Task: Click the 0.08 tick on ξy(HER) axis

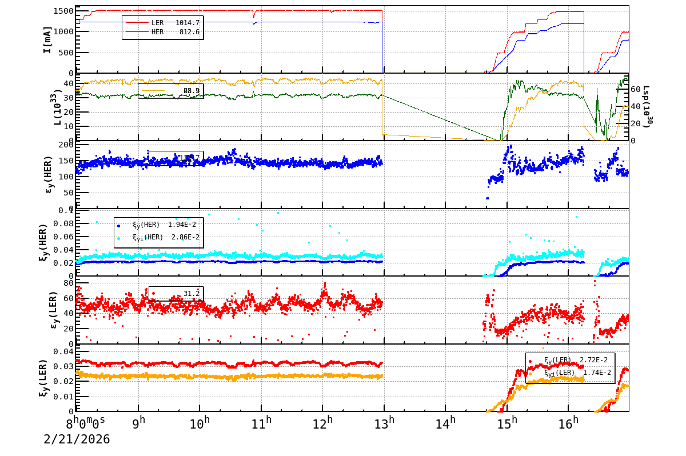Action: [x=63, y=223]
